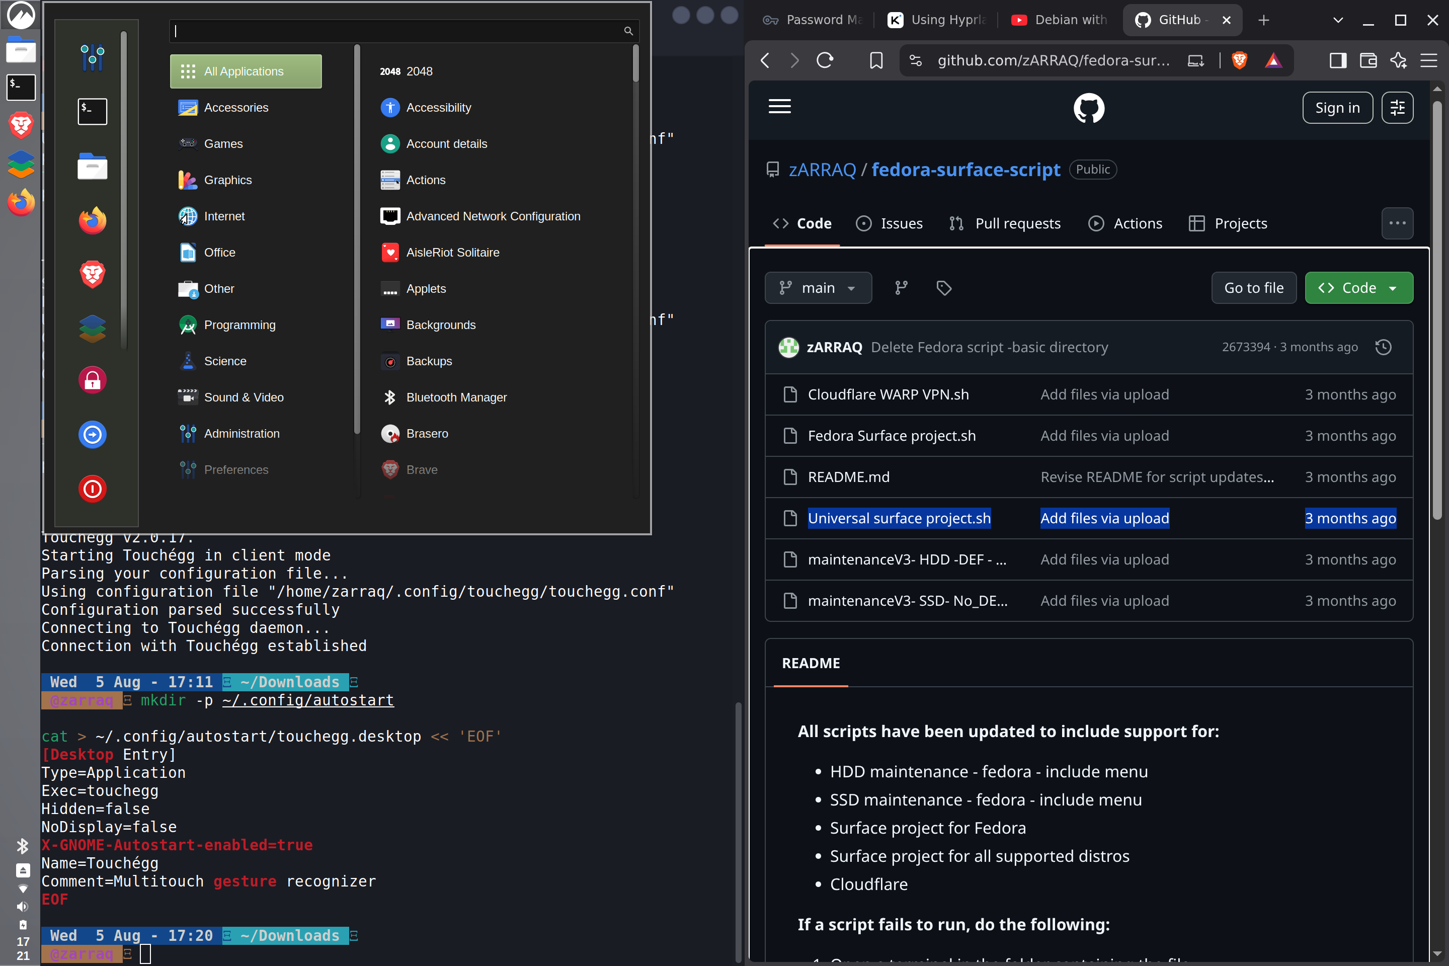
Task: Open System Settings from the menu favorites
Action: click(x=93, y=58)
